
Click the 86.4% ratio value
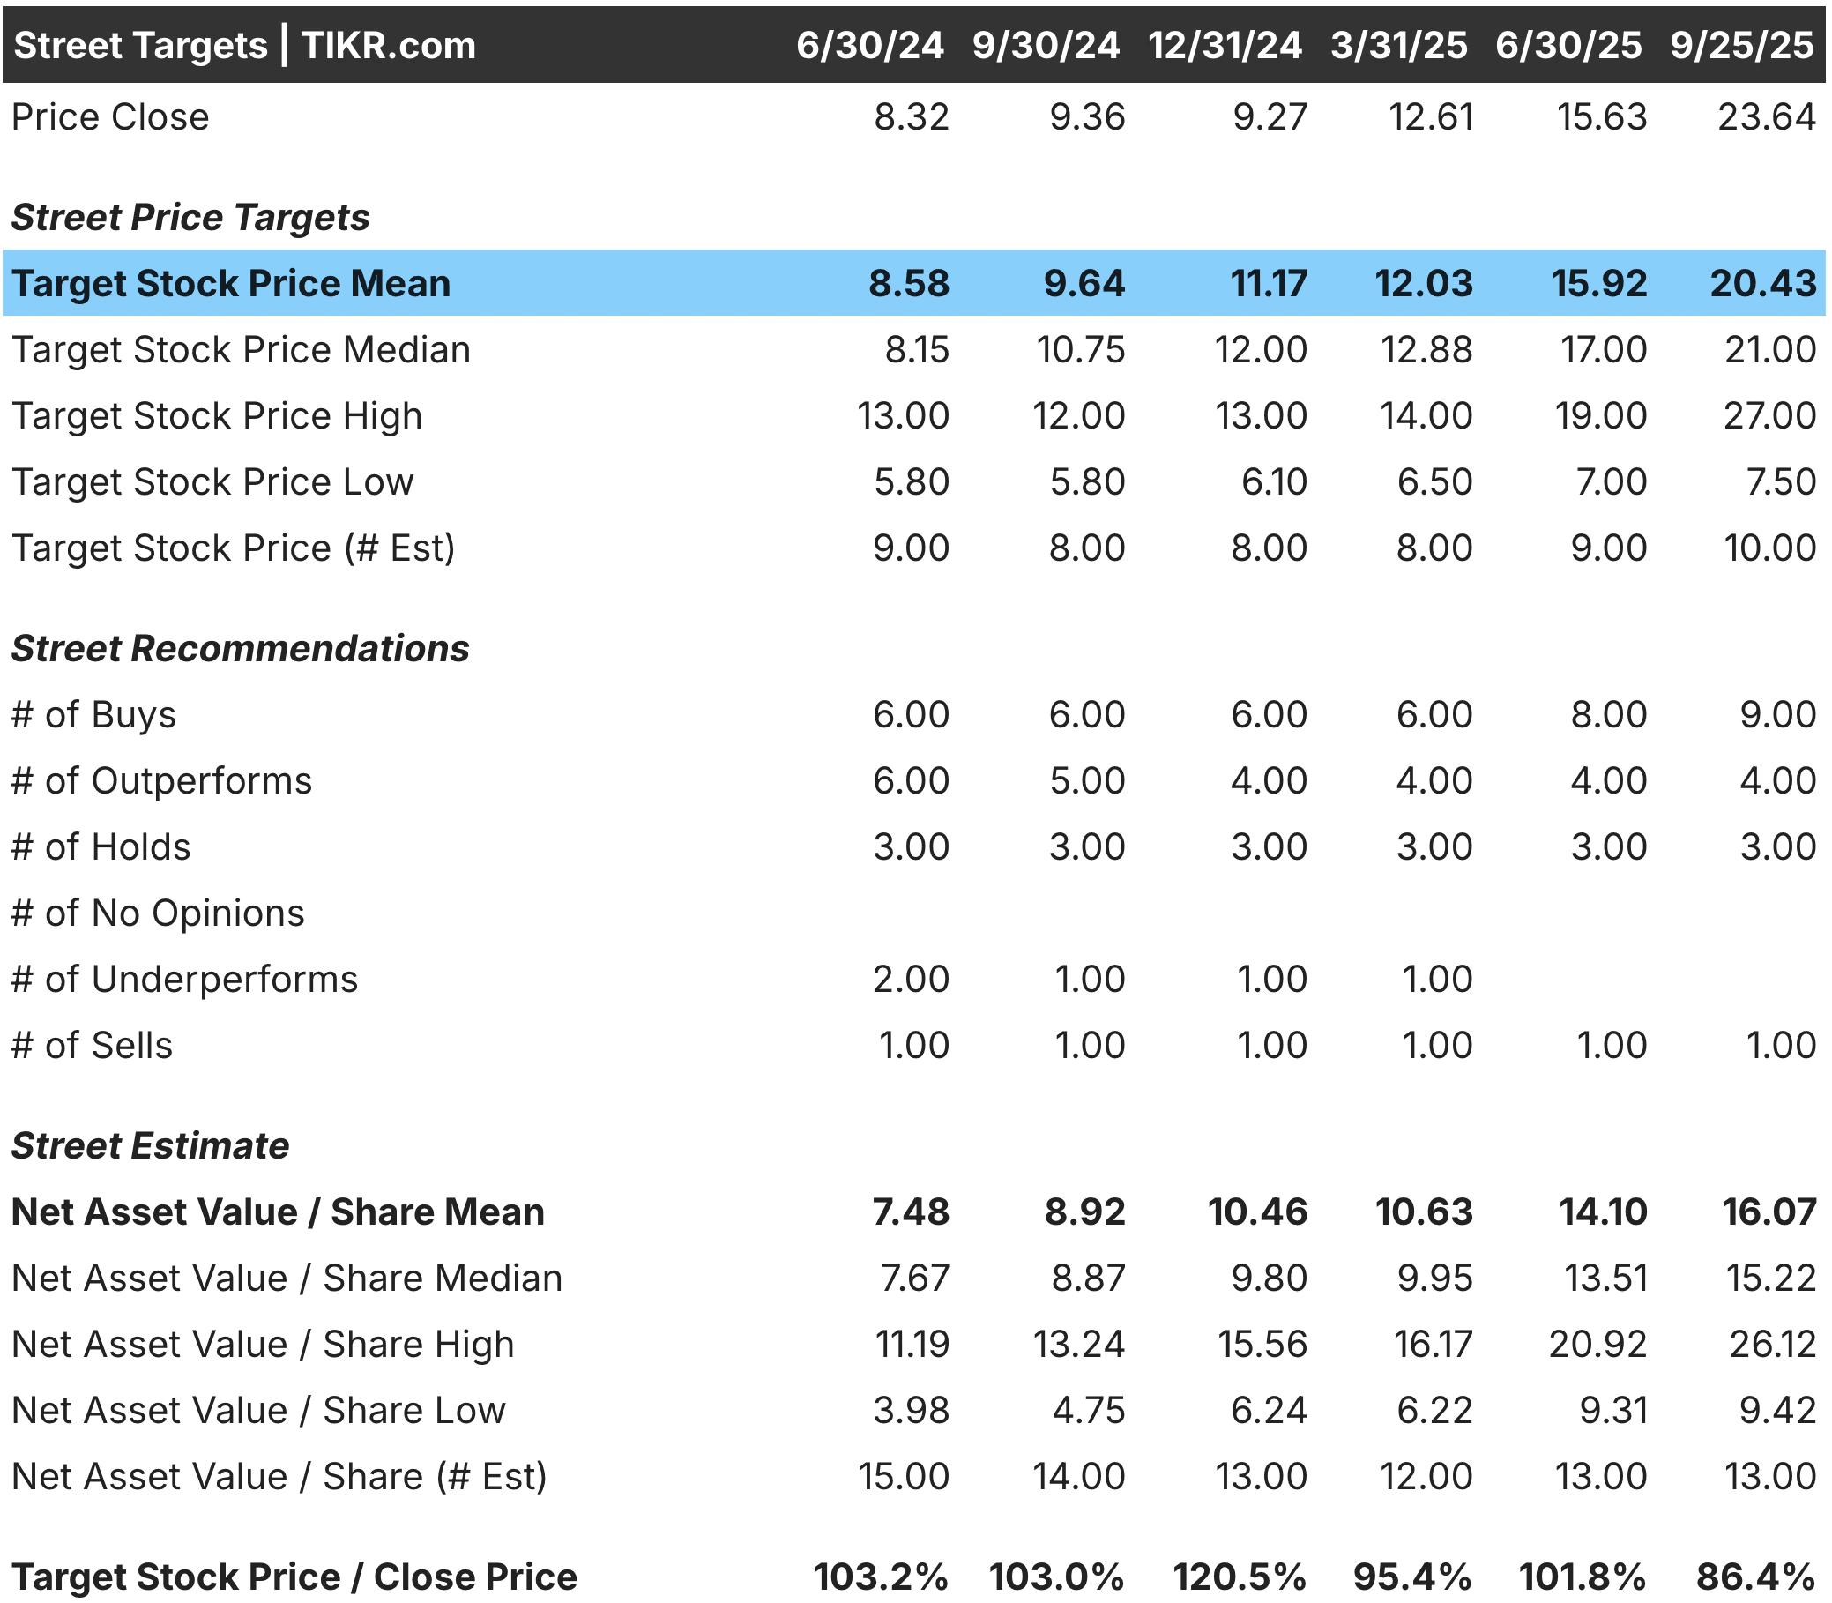pos(1754,1577)
